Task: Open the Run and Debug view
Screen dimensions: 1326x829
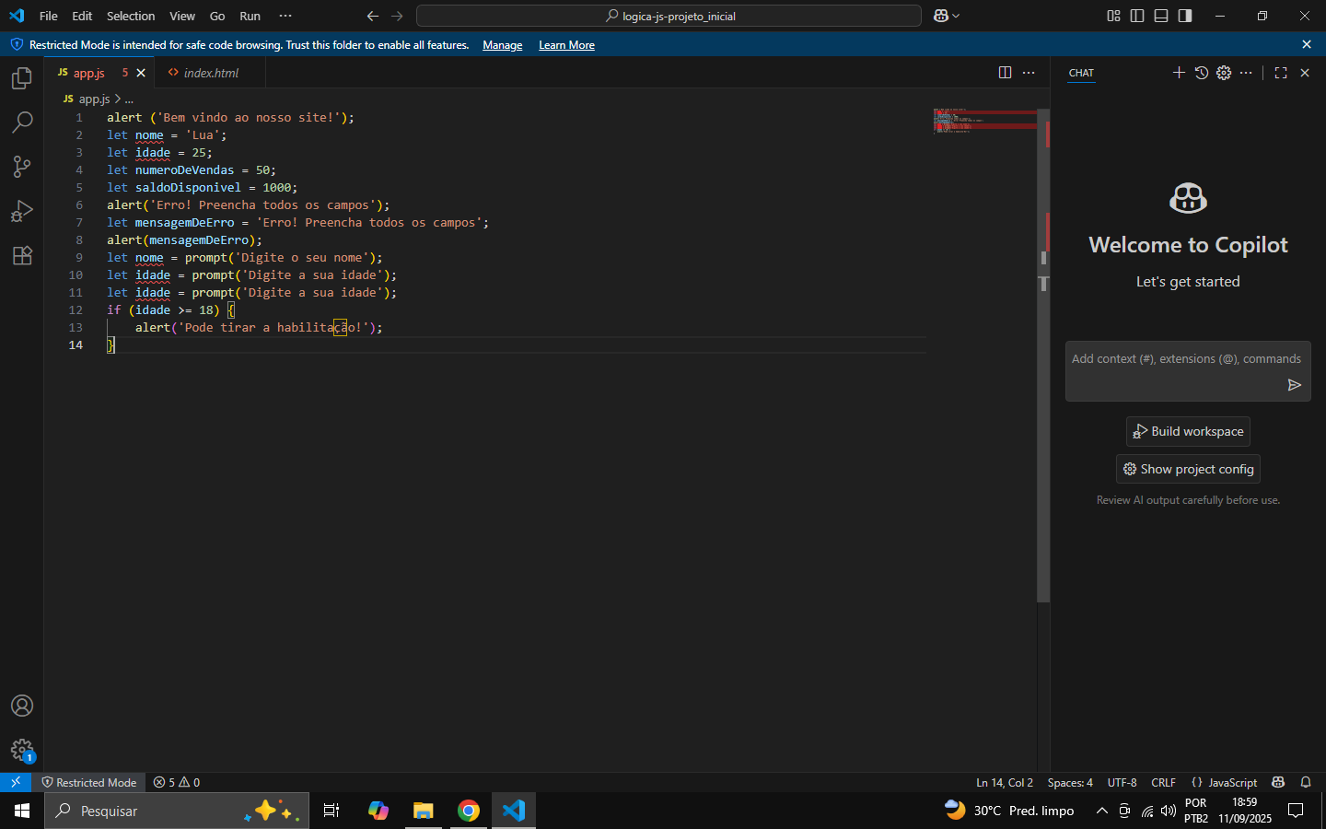Action: coord(22,211)
